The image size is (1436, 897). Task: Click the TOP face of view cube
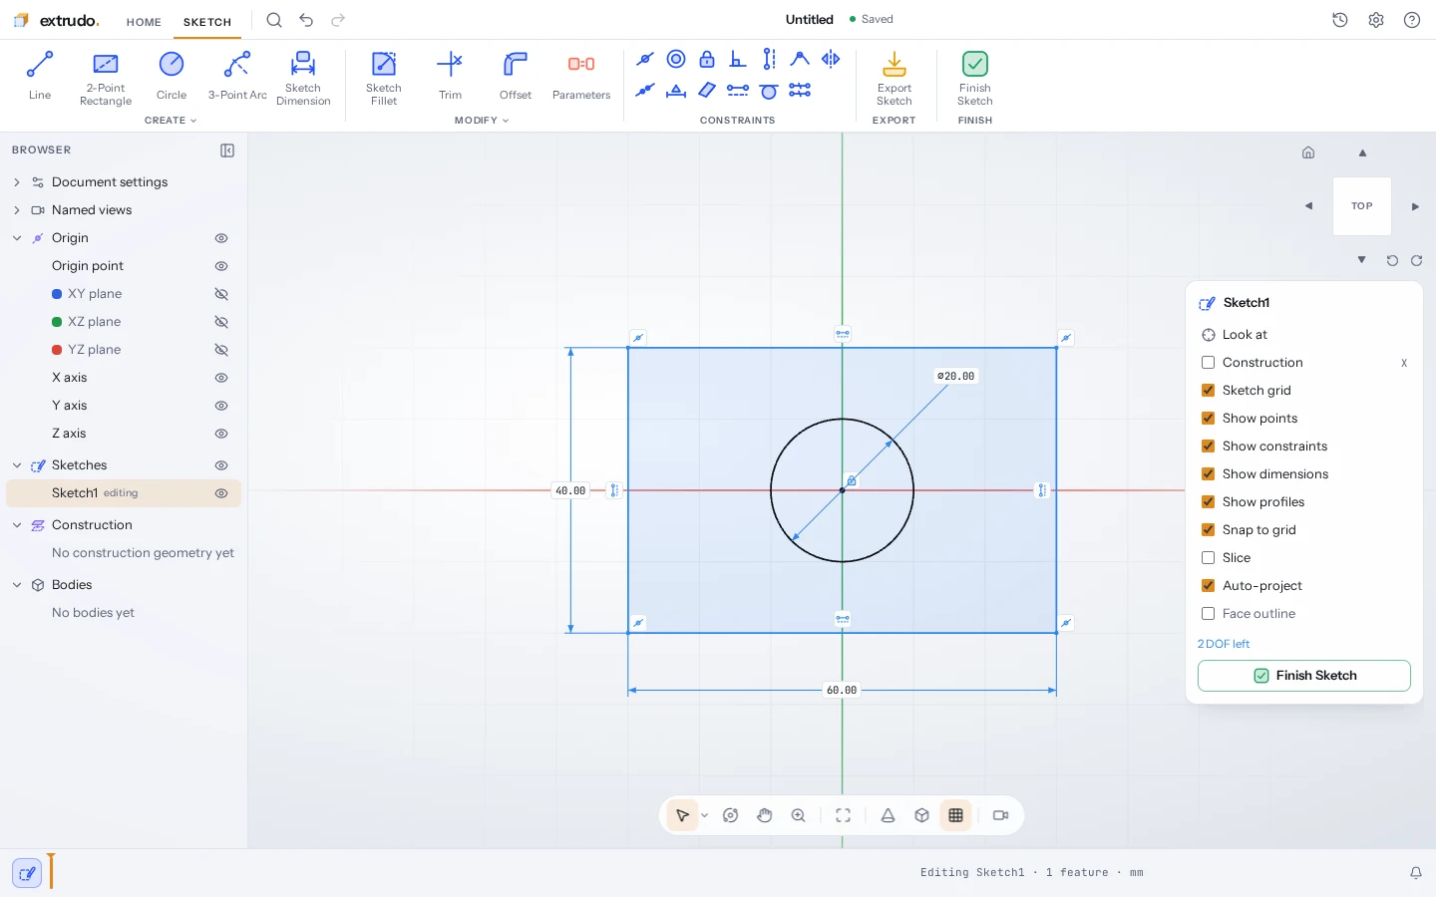[1362, 206]
